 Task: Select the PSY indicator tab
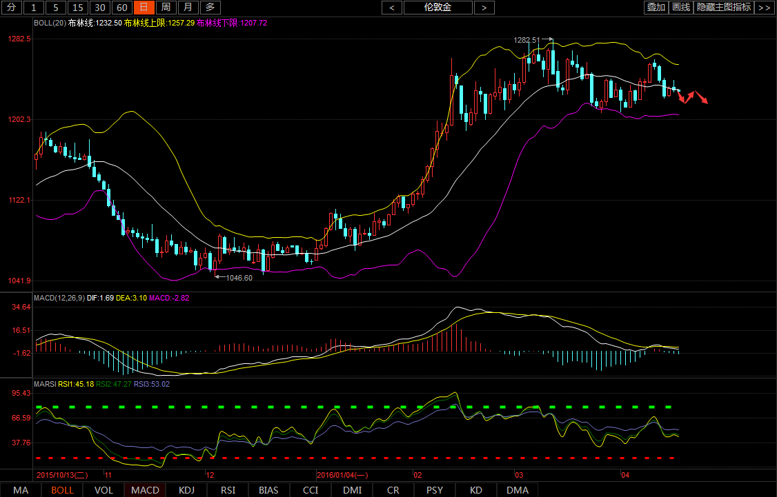[435, 490]
